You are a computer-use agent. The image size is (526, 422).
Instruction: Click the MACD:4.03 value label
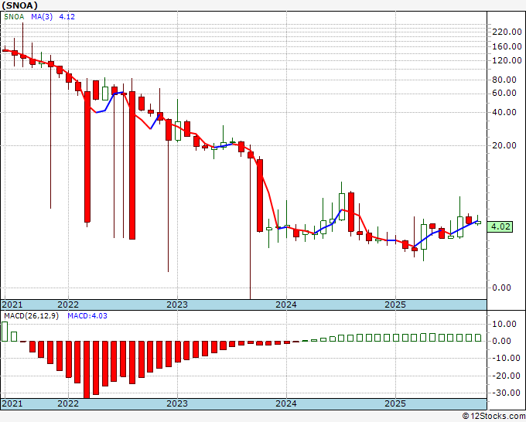87,316
